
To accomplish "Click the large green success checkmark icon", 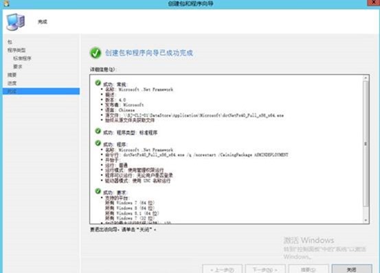I will (x=96, y=52).
